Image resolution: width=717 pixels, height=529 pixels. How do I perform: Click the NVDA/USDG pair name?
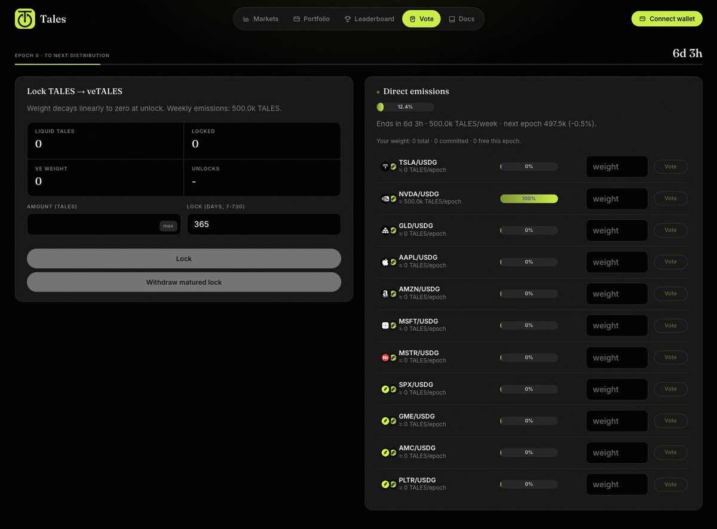point(419,194)
